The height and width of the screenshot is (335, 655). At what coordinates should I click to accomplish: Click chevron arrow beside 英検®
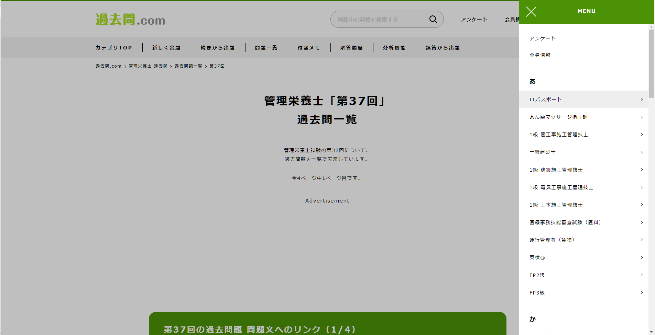642,257
